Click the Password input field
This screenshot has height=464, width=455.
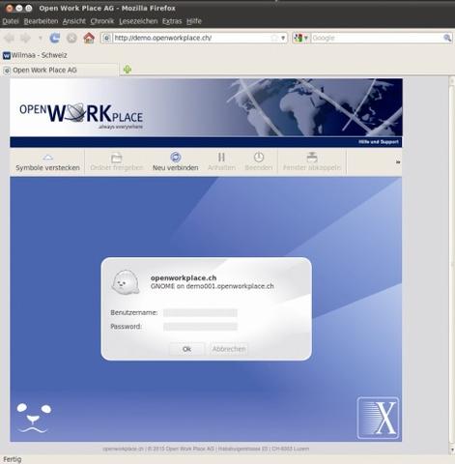pos(200,327)
